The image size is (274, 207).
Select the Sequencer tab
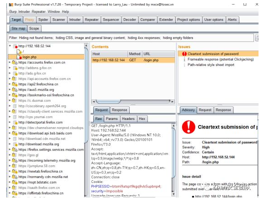point(111,20)
